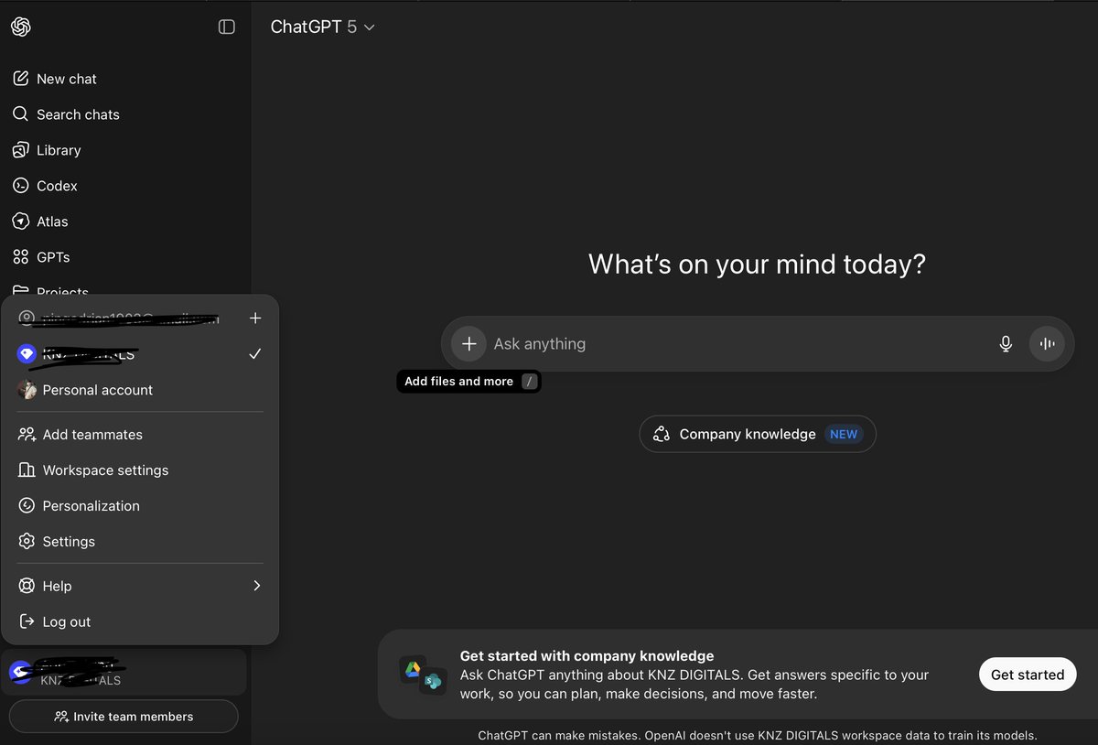Click the checkmark next to KNZ DIGITALS
The width and height of the screenshot is (1098, 745).
(255, 353)
